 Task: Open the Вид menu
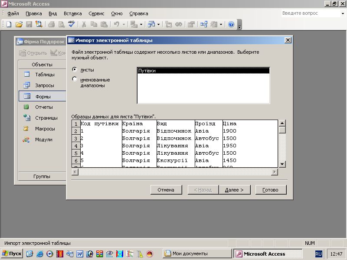coord(52,13)
